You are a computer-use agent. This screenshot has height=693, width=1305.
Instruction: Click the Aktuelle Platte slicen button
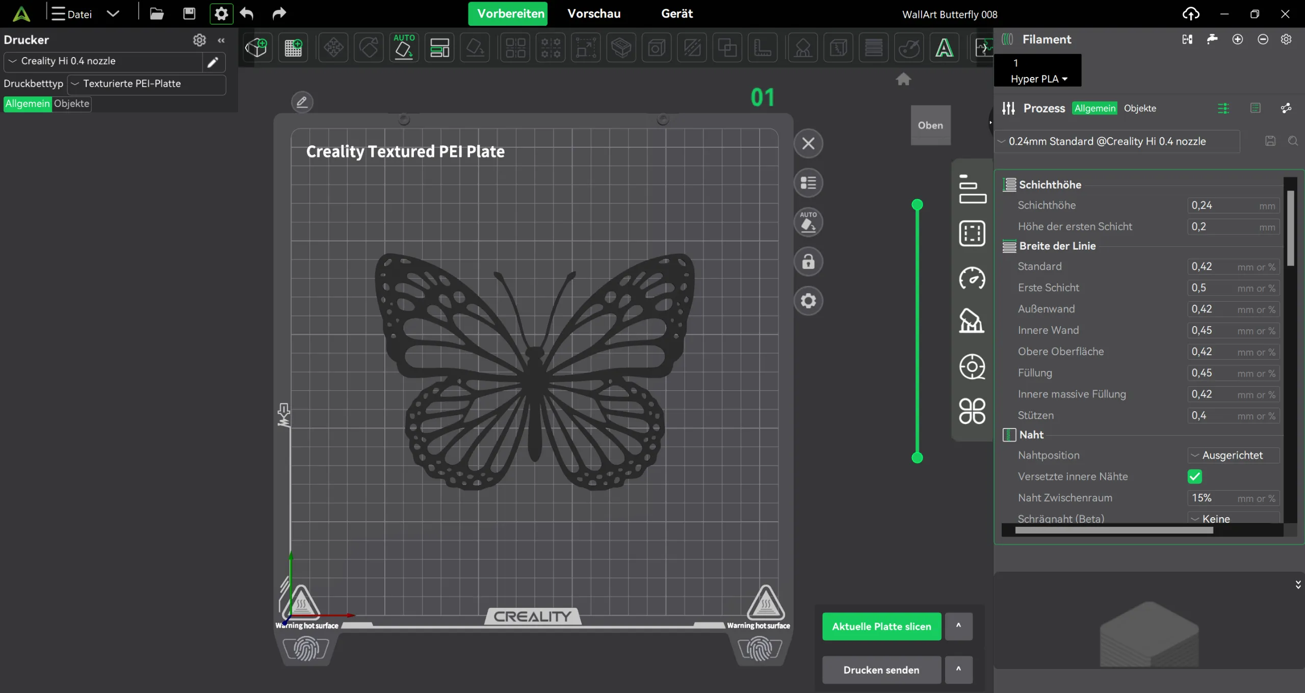[x=881, y=626]
